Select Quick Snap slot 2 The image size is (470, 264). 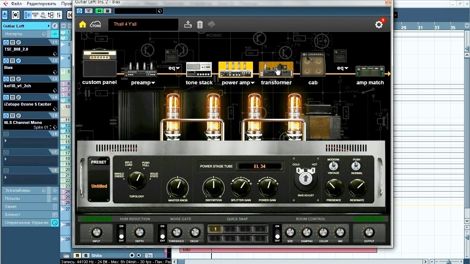point(231,229)
